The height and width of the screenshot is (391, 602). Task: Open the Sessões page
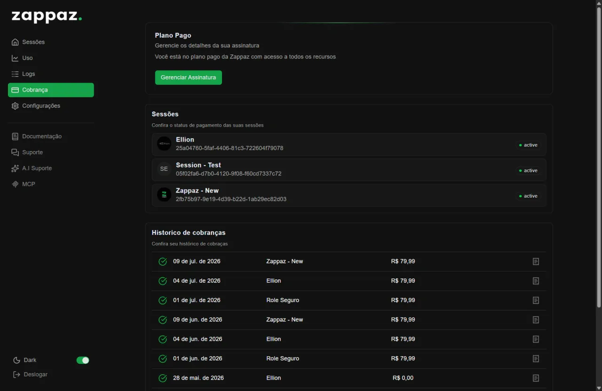pos(51,42)
